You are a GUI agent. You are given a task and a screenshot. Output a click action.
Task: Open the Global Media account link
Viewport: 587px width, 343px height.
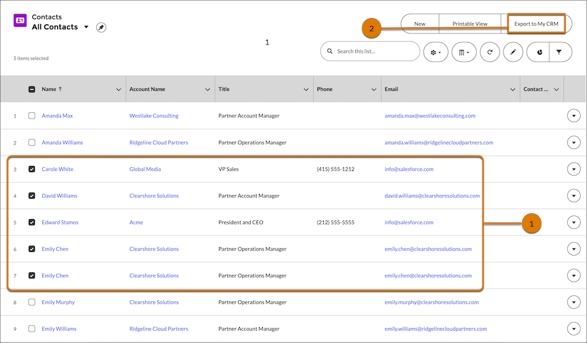point(145,169)
